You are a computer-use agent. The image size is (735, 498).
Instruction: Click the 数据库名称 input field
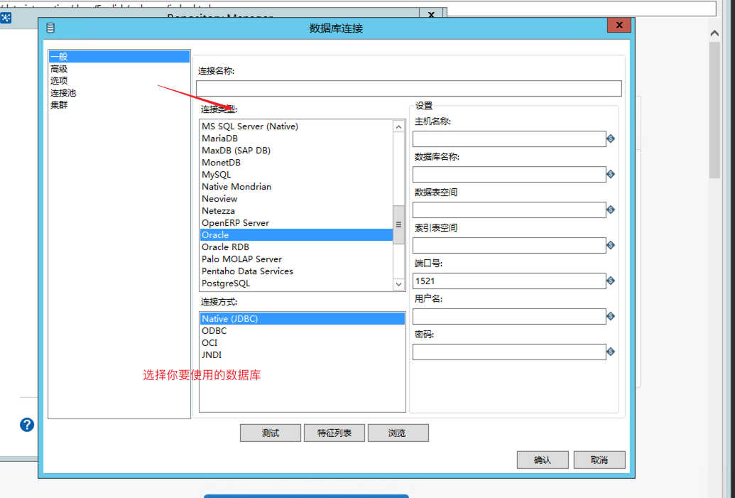click(509, 175)
